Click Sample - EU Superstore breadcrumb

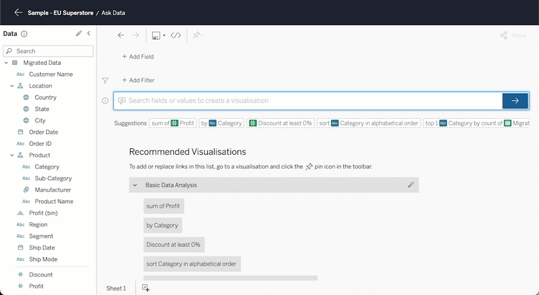[61, 13]
